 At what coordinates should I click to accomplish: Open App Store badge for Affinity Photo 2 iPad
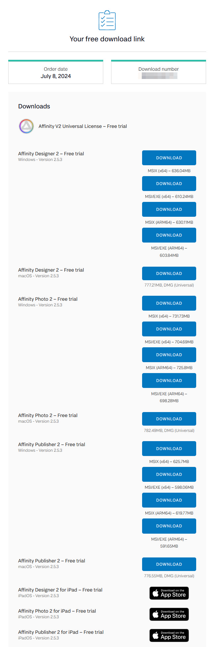click(169, 614)
